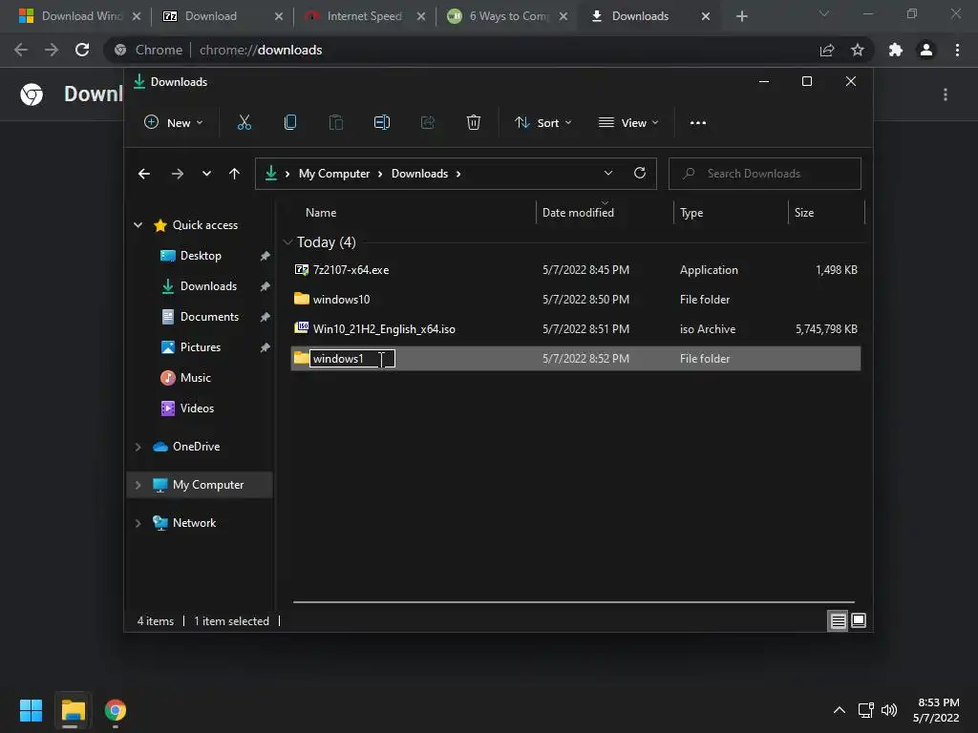Sort files by Size column header
The width and height of the screenshot is (978, 733).
[804, 213]
